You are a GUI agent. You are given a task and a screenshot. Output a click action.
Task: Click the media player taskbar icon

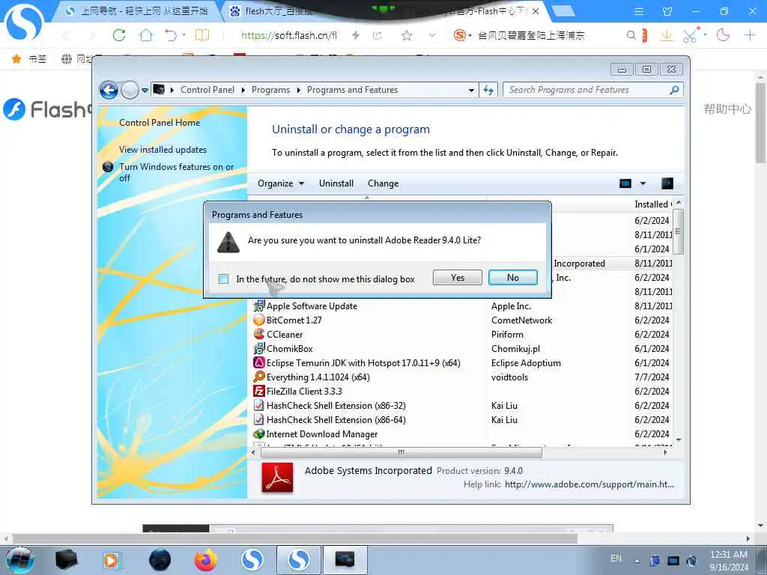(112, 560)
